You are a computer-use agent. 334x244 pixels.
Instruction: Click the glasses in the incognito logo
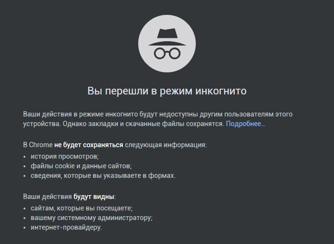(167, 53)
